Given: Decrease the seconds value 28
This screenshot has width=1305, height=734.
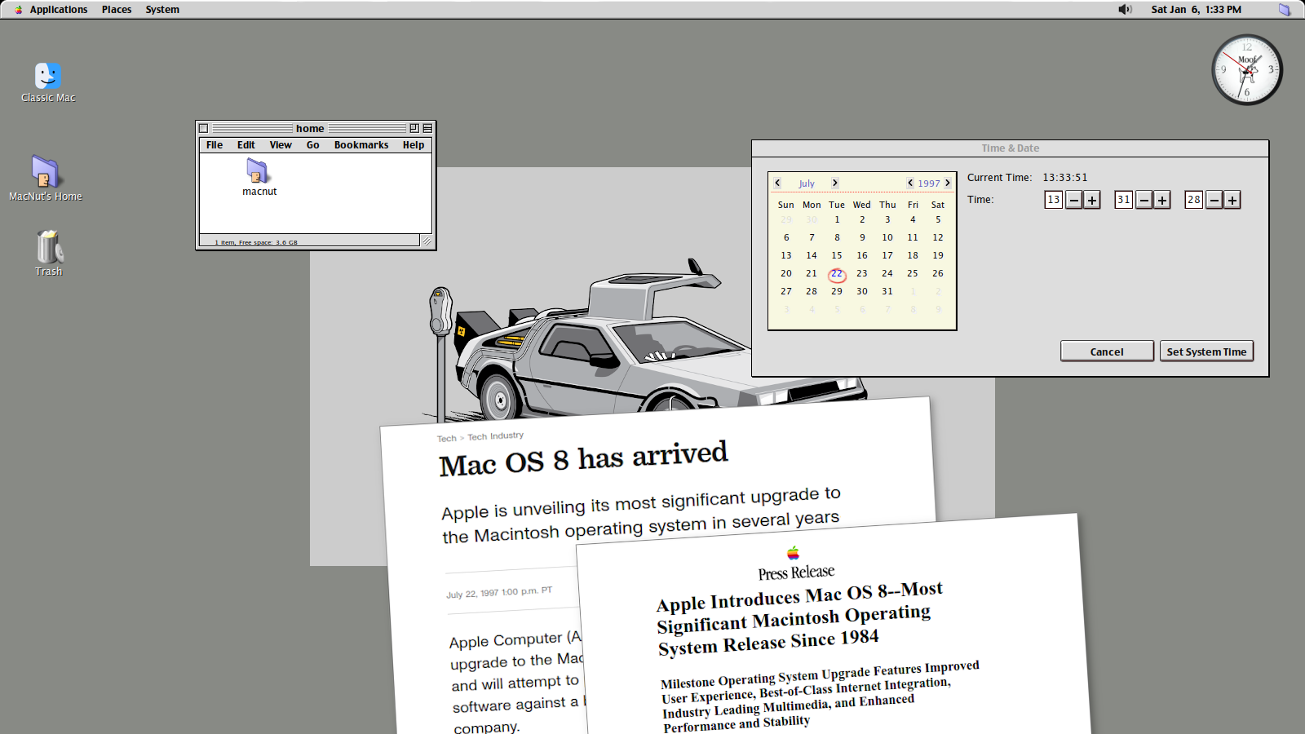Looking at the screenshot, I should 1214,200.
